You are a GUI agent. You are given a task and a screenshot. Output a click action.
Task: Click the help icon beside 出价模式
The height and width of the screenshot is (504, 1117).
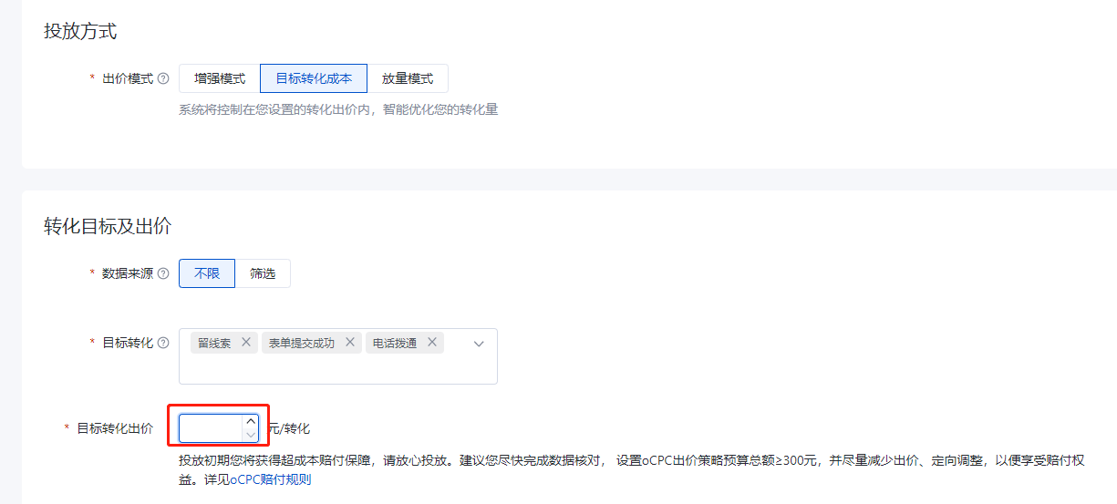point(163,79)
